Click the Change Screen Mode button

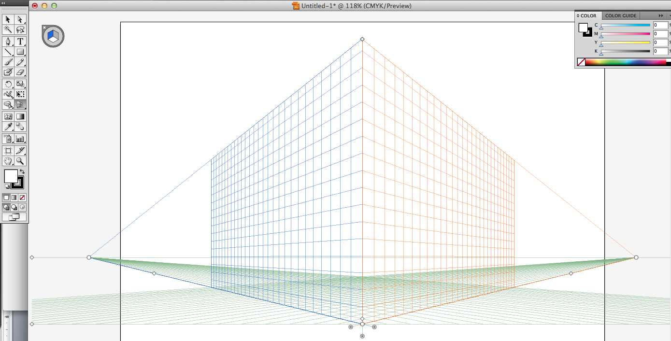14,217
